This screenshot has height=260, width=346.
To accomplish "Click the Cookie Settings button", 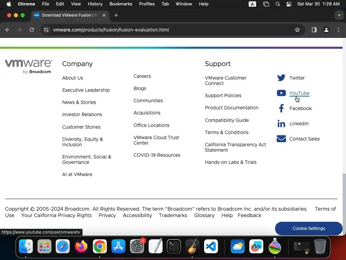I will pos(309,229).
